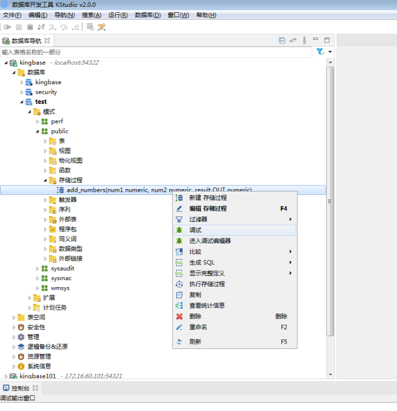Collapse the 数据库 folder
397x411 pixels.
[14, 73]
